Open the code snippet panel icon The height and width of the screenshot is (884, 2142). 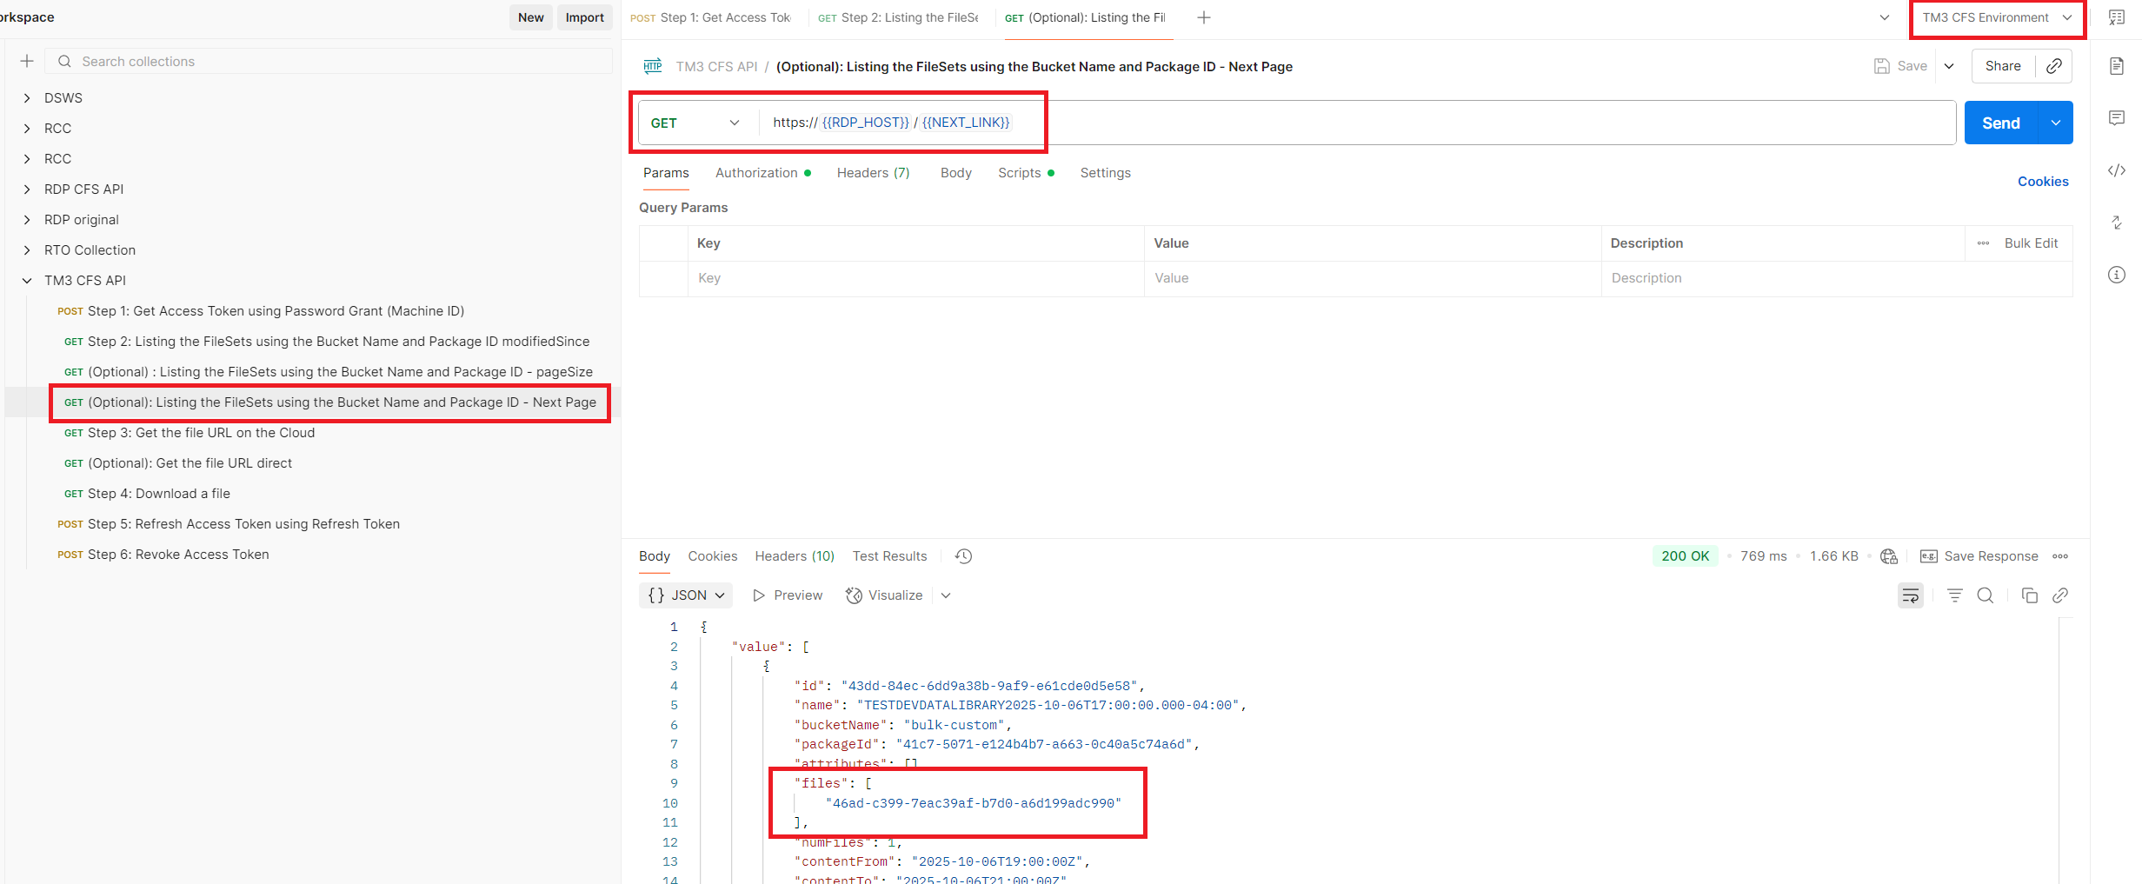[x=2117, y=170]
